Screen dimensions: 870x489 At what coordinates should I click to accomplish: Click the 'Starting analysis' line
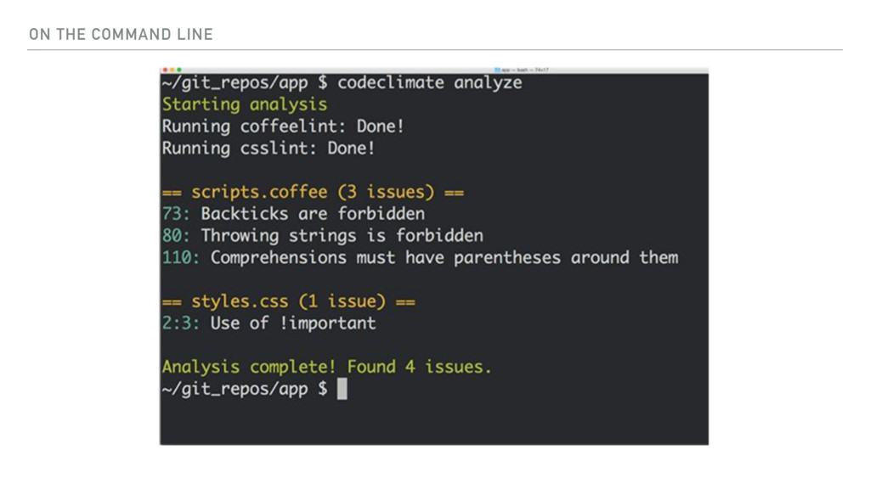tap(245, 104)
